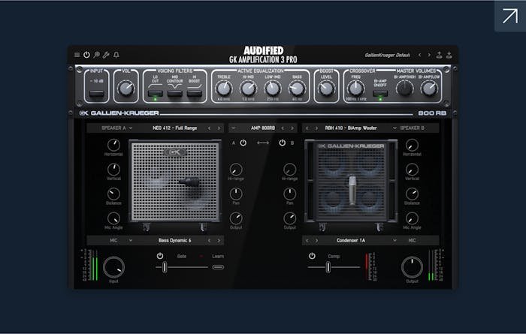Toggle Speaker B power button
This screenshot has height=334, width=526.
tap(283, 143)
